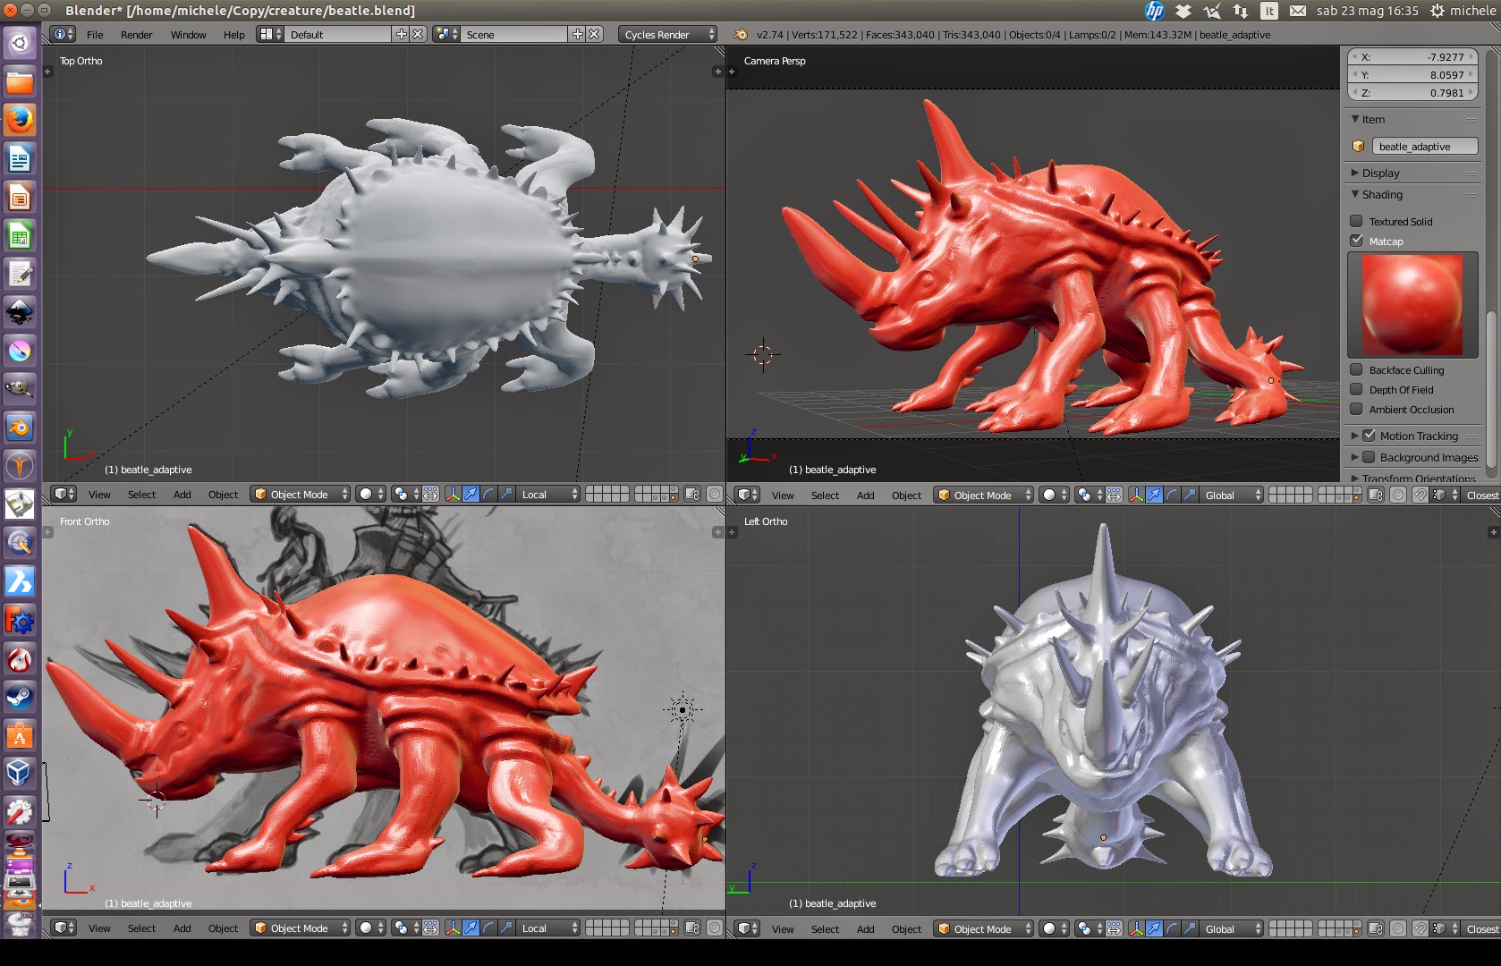Add a new screen layout with plus beside Default
Viewport: 1501px width, 966px height.
pos(402,34)
